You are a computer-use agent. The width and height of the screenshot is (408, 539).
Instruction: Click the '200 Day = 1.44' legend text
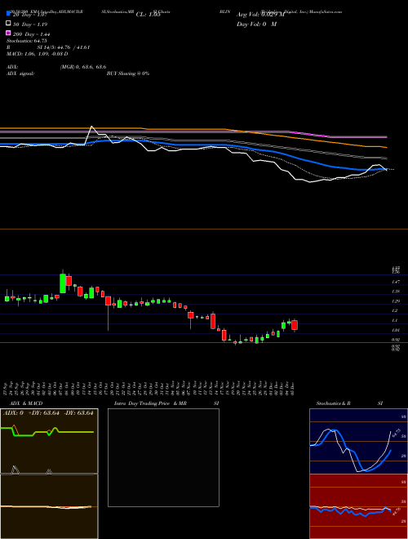(x=32, y=34)
